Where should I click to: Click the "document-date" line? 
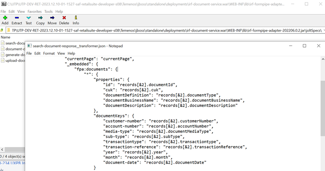(x=155, y=162)
